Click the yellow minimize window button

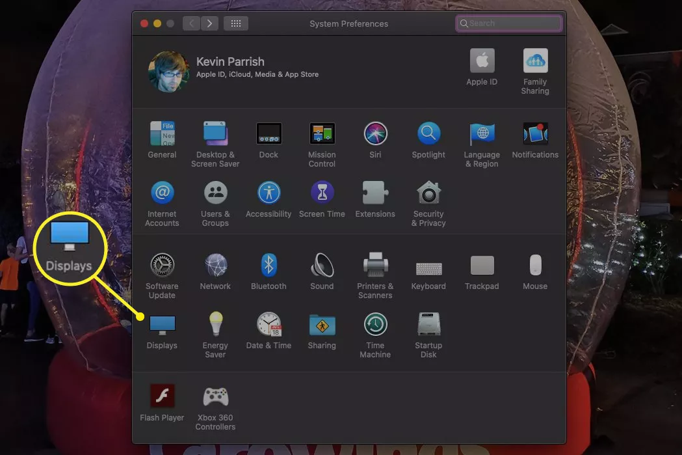pos(157,23)
